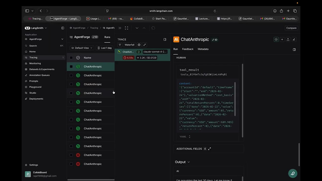Open Datasets & Experiments page
This screenshot has width=322, height=181.
[x=42, y=69]
